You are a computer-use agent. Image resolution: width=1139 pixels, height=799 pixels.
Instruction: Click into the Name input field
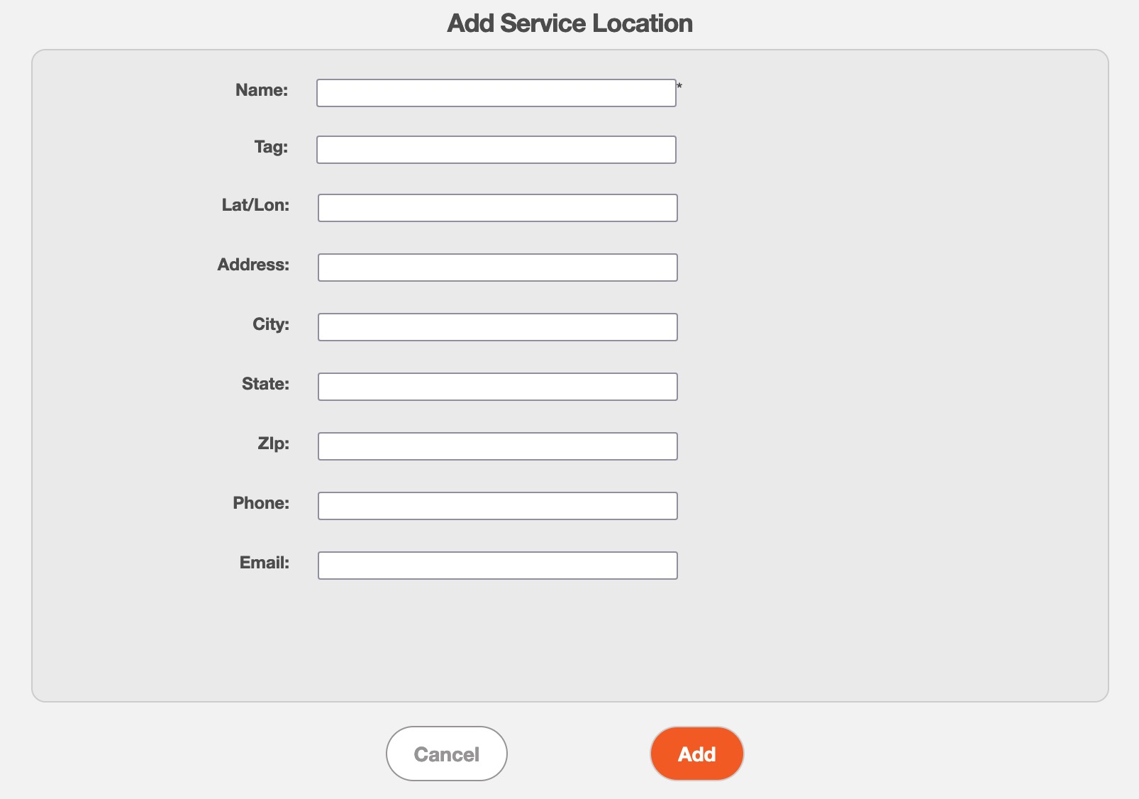tap(496, 93)
